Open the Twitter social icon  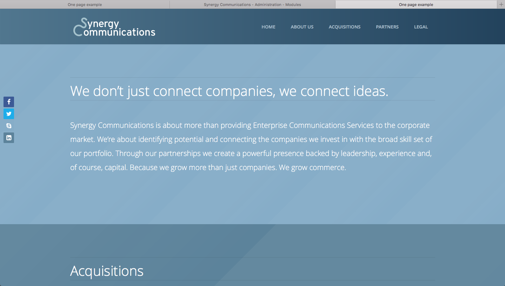pos(9,114)
